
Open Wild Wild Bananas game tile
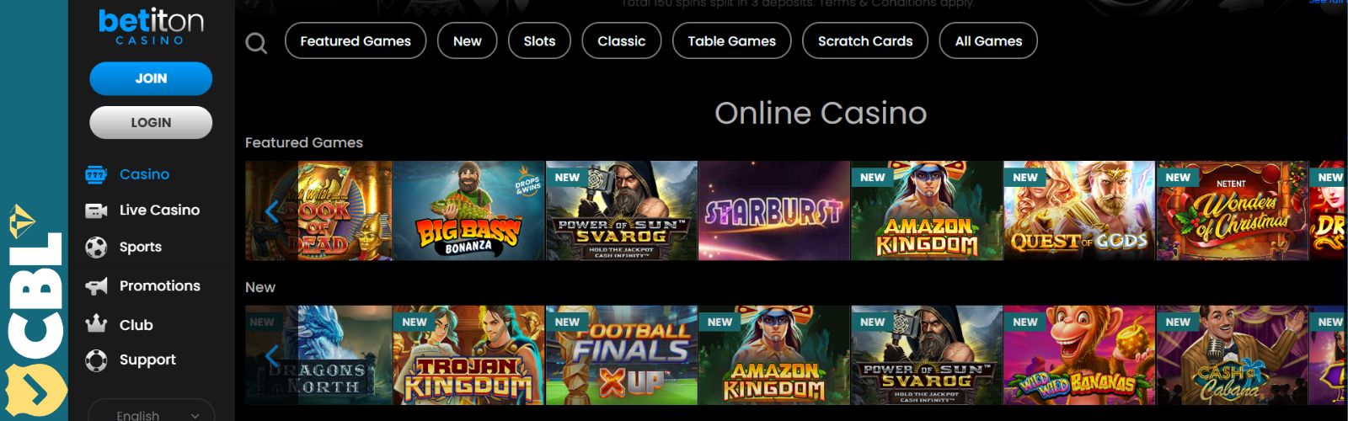click(1079, 355)
